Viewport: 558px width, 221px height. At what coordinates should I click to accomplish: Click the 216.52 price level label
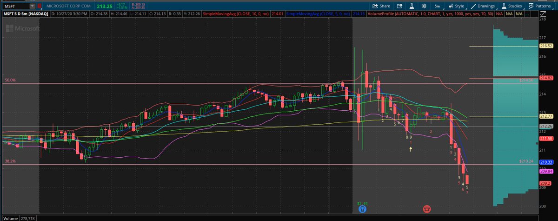546,46
